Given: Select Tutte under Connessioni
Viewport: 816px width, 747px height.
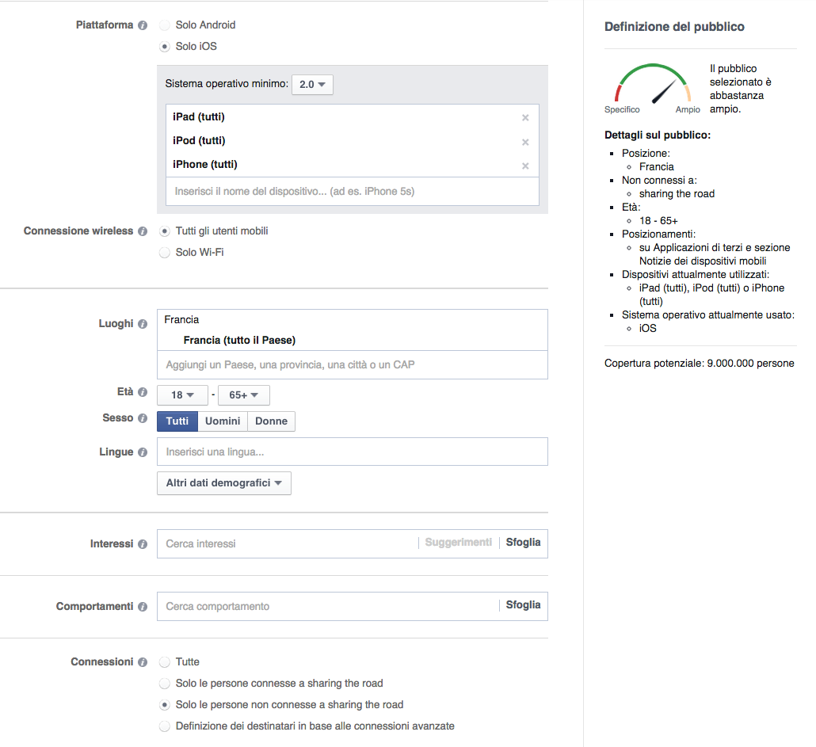Looking at the screenshot, I should pyautogui.click(x=165, y=662).
